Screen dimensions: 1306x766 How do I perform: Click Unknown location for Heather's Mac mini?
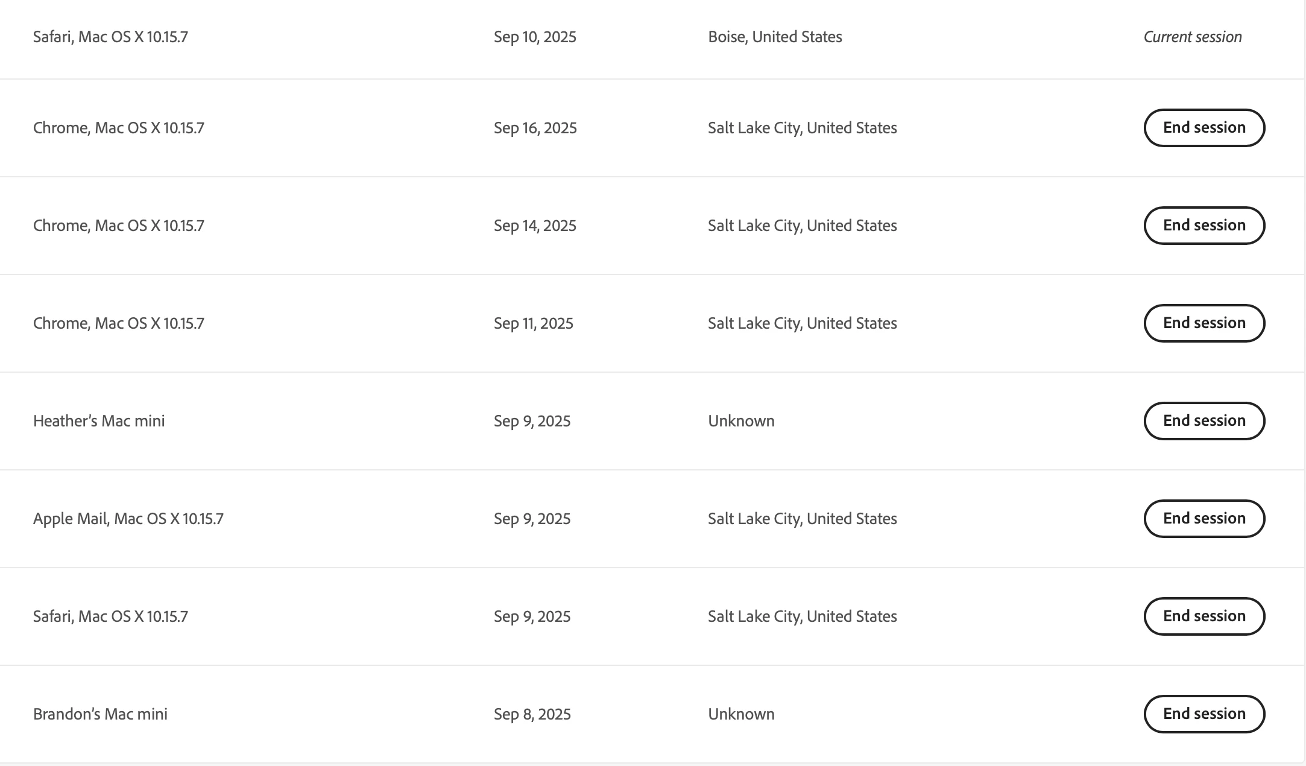tap(741, 421)
